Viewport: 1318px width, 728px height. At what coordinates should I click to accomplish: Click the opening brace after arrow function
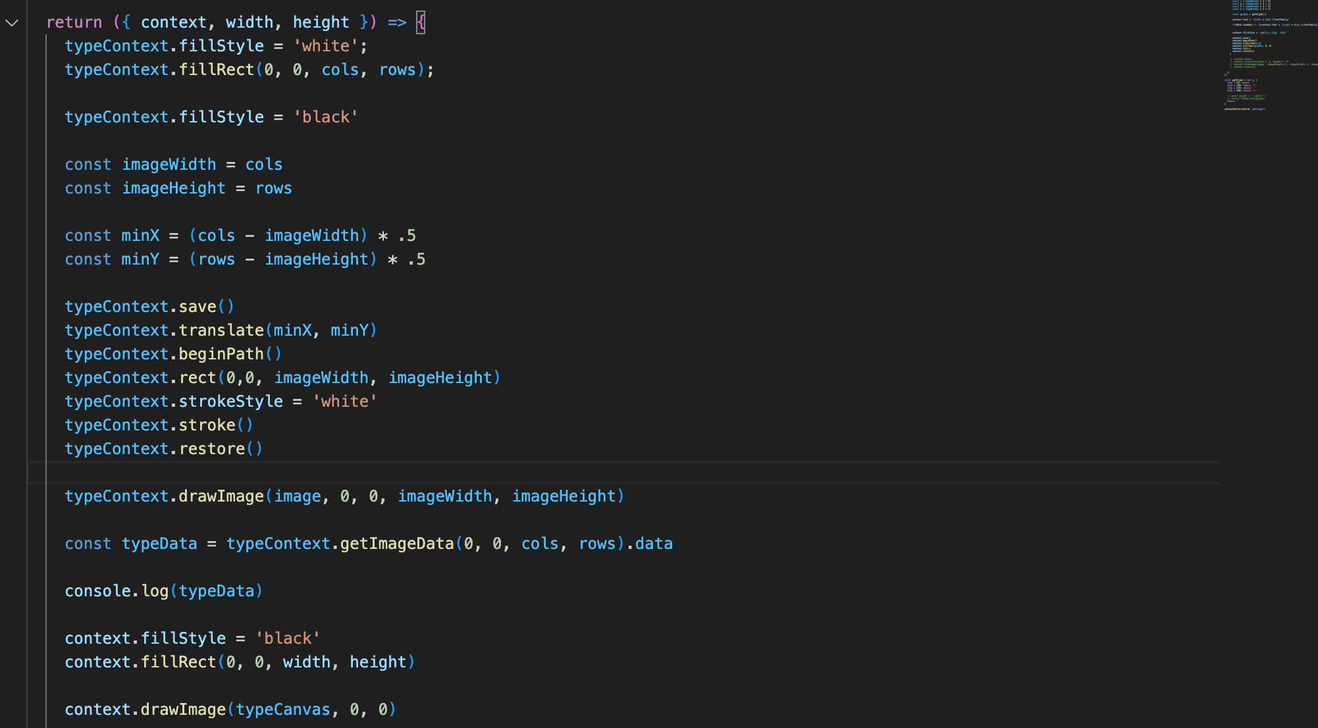click(x=421, y=22)
